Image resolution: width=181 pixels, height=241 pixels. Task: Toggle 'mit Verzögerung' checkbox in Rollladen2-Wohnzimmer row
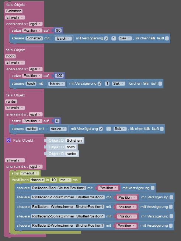(x=171, y=226)
